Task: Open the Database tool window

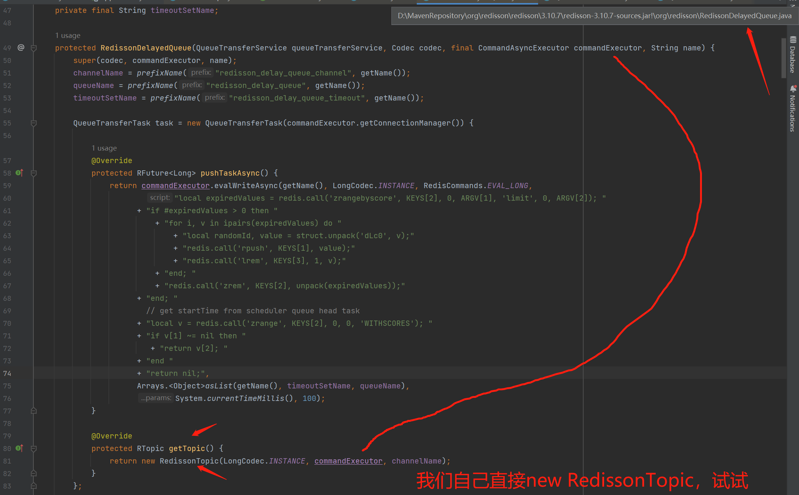Action: [793, 55]
